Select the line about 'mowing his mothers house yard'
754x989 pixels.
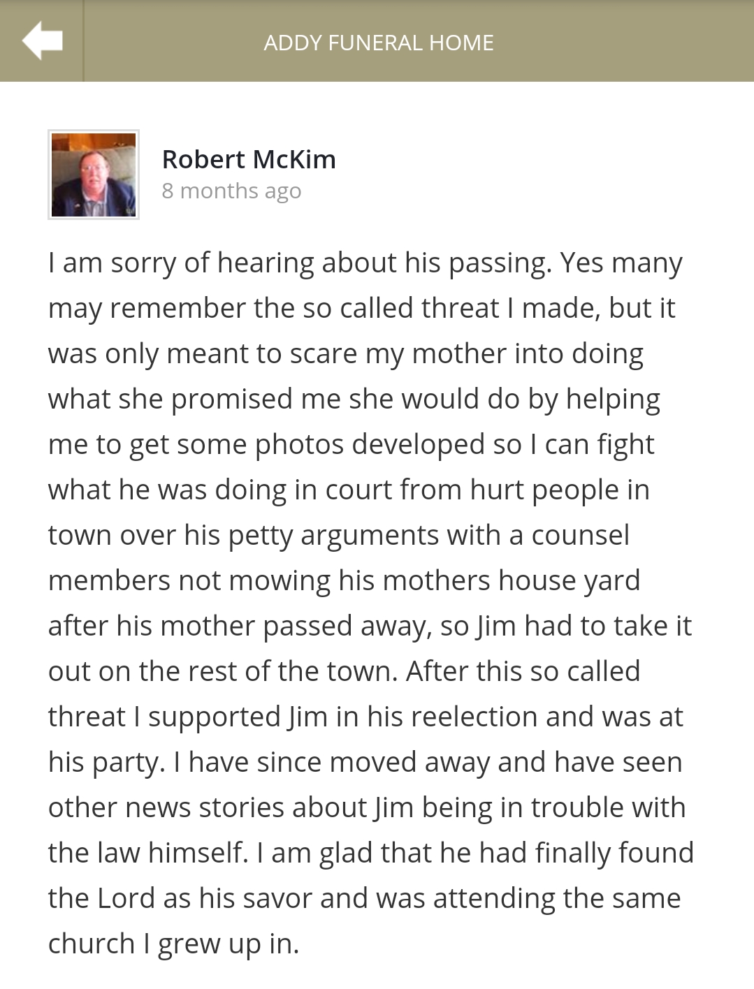[344, 581]
